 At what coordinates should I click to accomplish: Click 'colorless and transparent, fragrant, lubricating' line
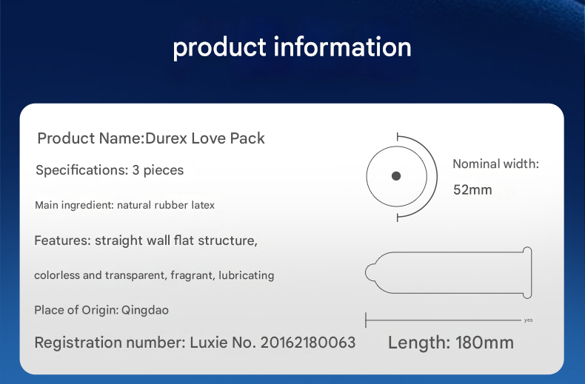[154, 275]
